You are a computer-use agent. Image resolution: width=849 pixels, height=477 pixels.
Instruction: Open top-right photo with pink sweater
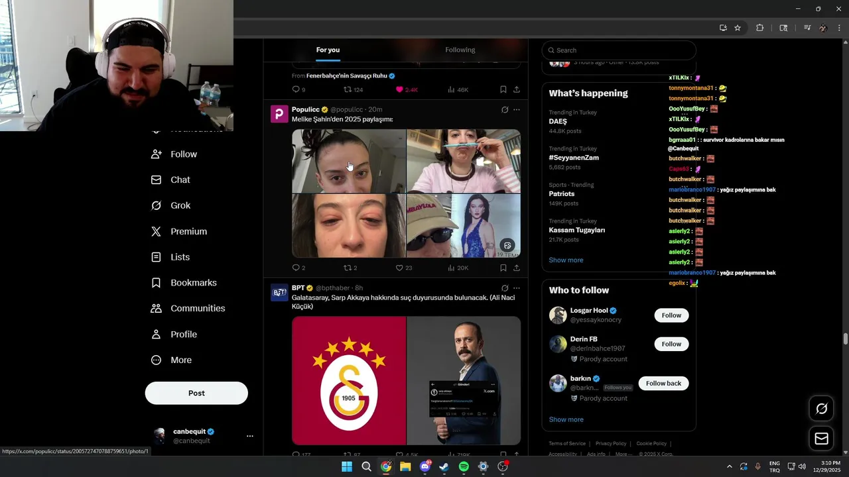464,161
